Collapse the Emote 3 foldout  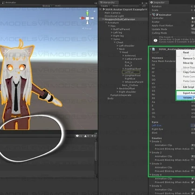[150, 164]
